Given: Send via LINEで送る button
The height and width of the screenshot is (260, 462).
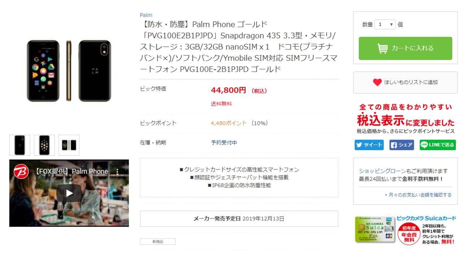Looking at the screenshot, I should tap(437, 145).
